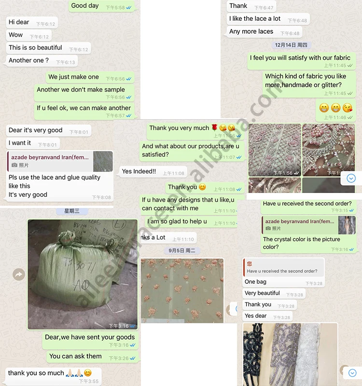The height and width of the screenshot is (386, 362).
Task: Open the pink beaded lattice fabric image
Action: click(x=275, y=150)
